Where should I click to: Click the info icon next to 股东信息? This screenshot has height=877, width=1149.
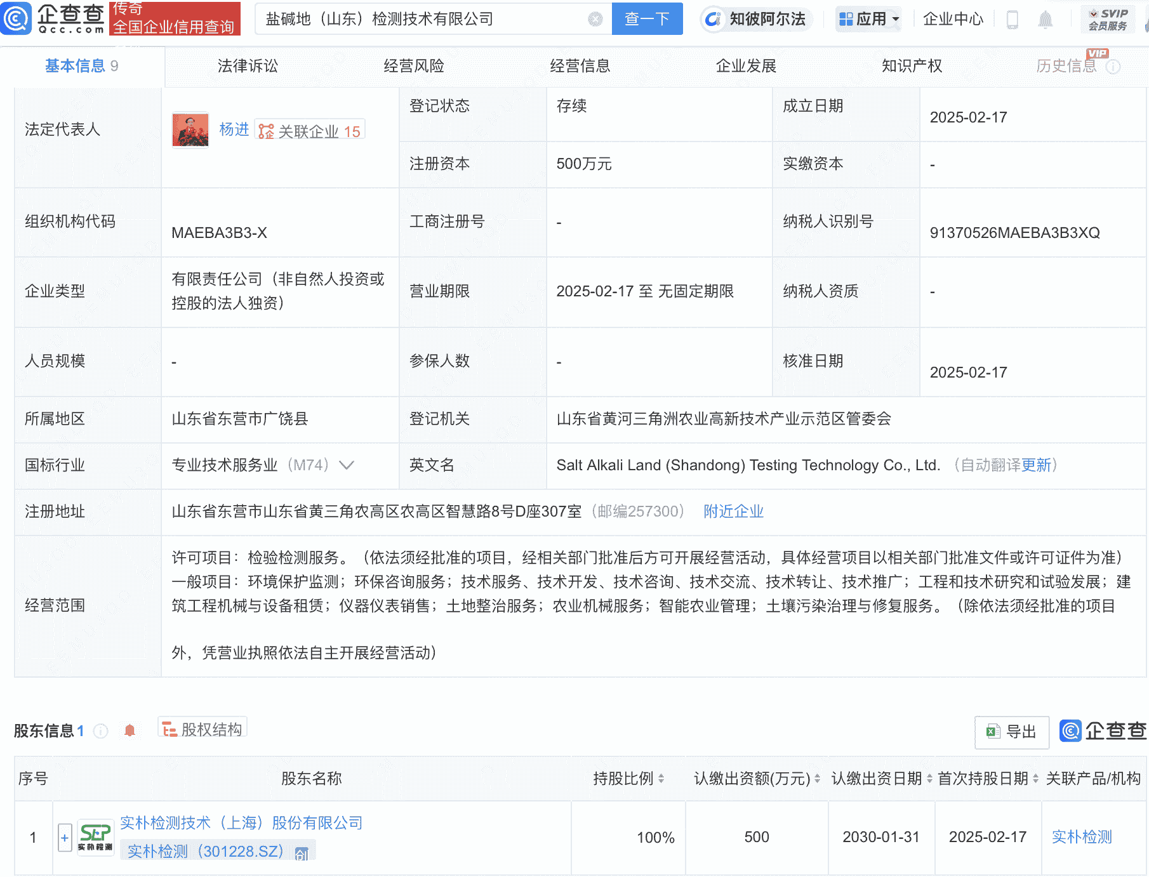pos(100,730)
